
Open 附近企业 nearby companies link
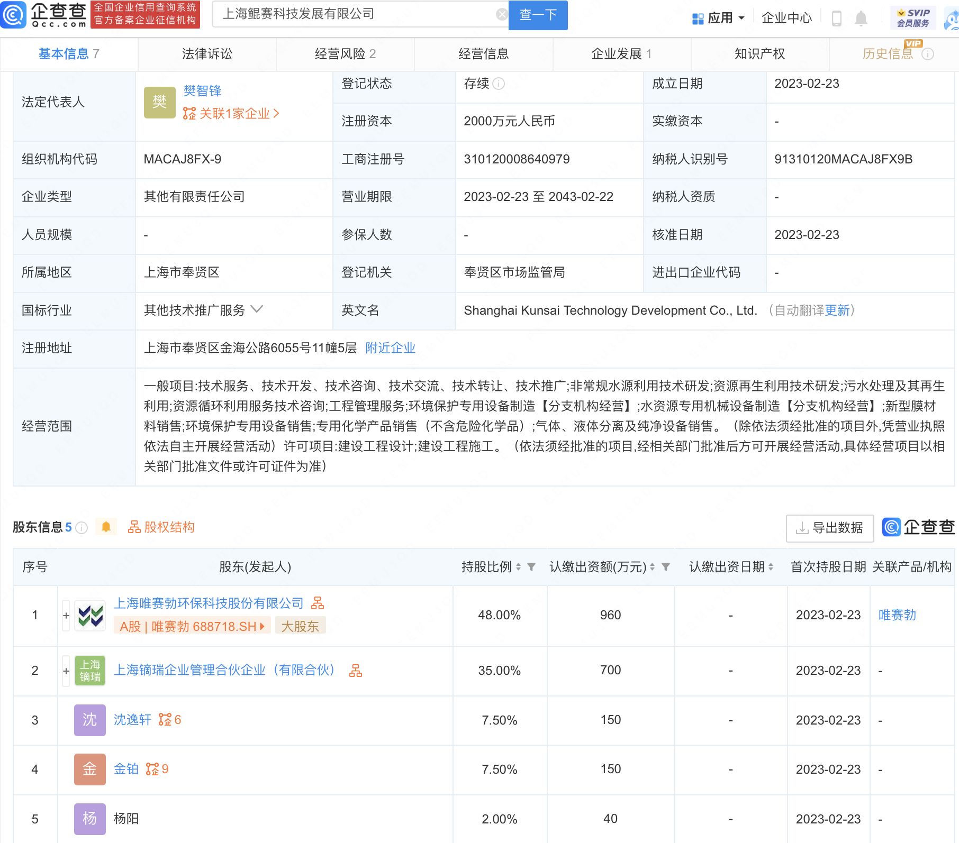coord(390,348)
